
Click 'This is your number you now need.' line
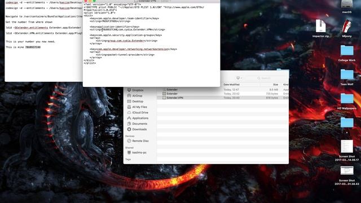[x=30, y=42]
